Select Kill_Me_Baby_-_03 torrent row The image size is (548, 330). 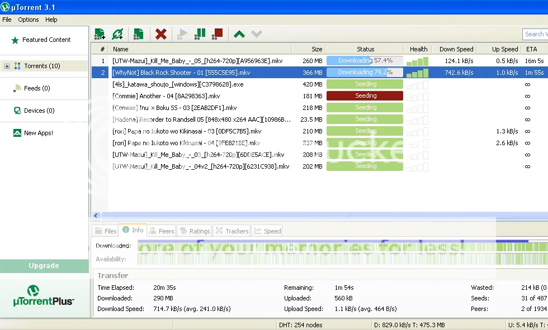coord(319,155)
